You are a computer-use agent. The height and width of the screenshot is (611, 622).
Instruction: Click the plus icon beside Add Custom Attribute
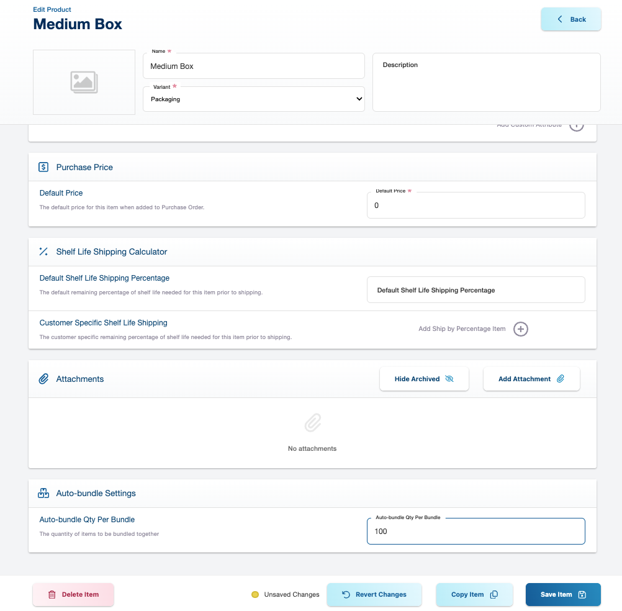pyautogui.click(x=576, y=126)
